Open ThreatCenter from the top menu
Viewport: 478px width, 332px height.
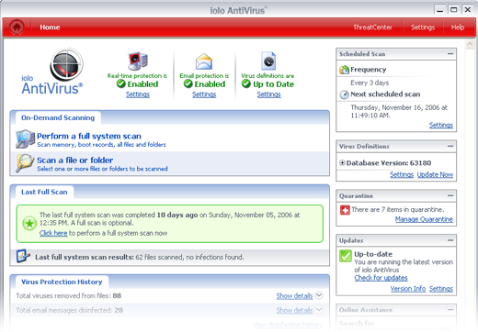click(x=373, y=28)
